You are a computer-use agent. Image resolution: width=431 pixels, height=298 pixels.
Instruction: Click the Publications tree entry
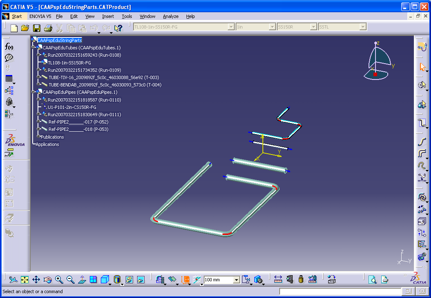pyautogui.click(x=52, y=137)
